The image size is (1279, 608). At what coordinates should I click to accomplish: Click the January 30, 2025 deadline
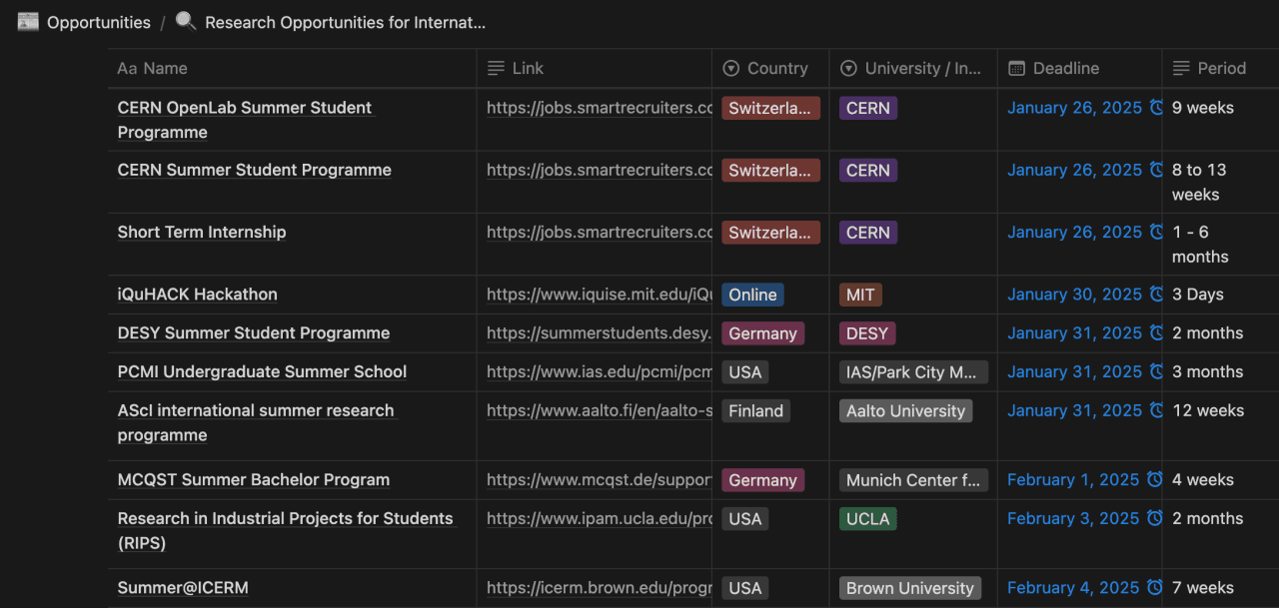pyautogui.click(x=1074, y=295)
